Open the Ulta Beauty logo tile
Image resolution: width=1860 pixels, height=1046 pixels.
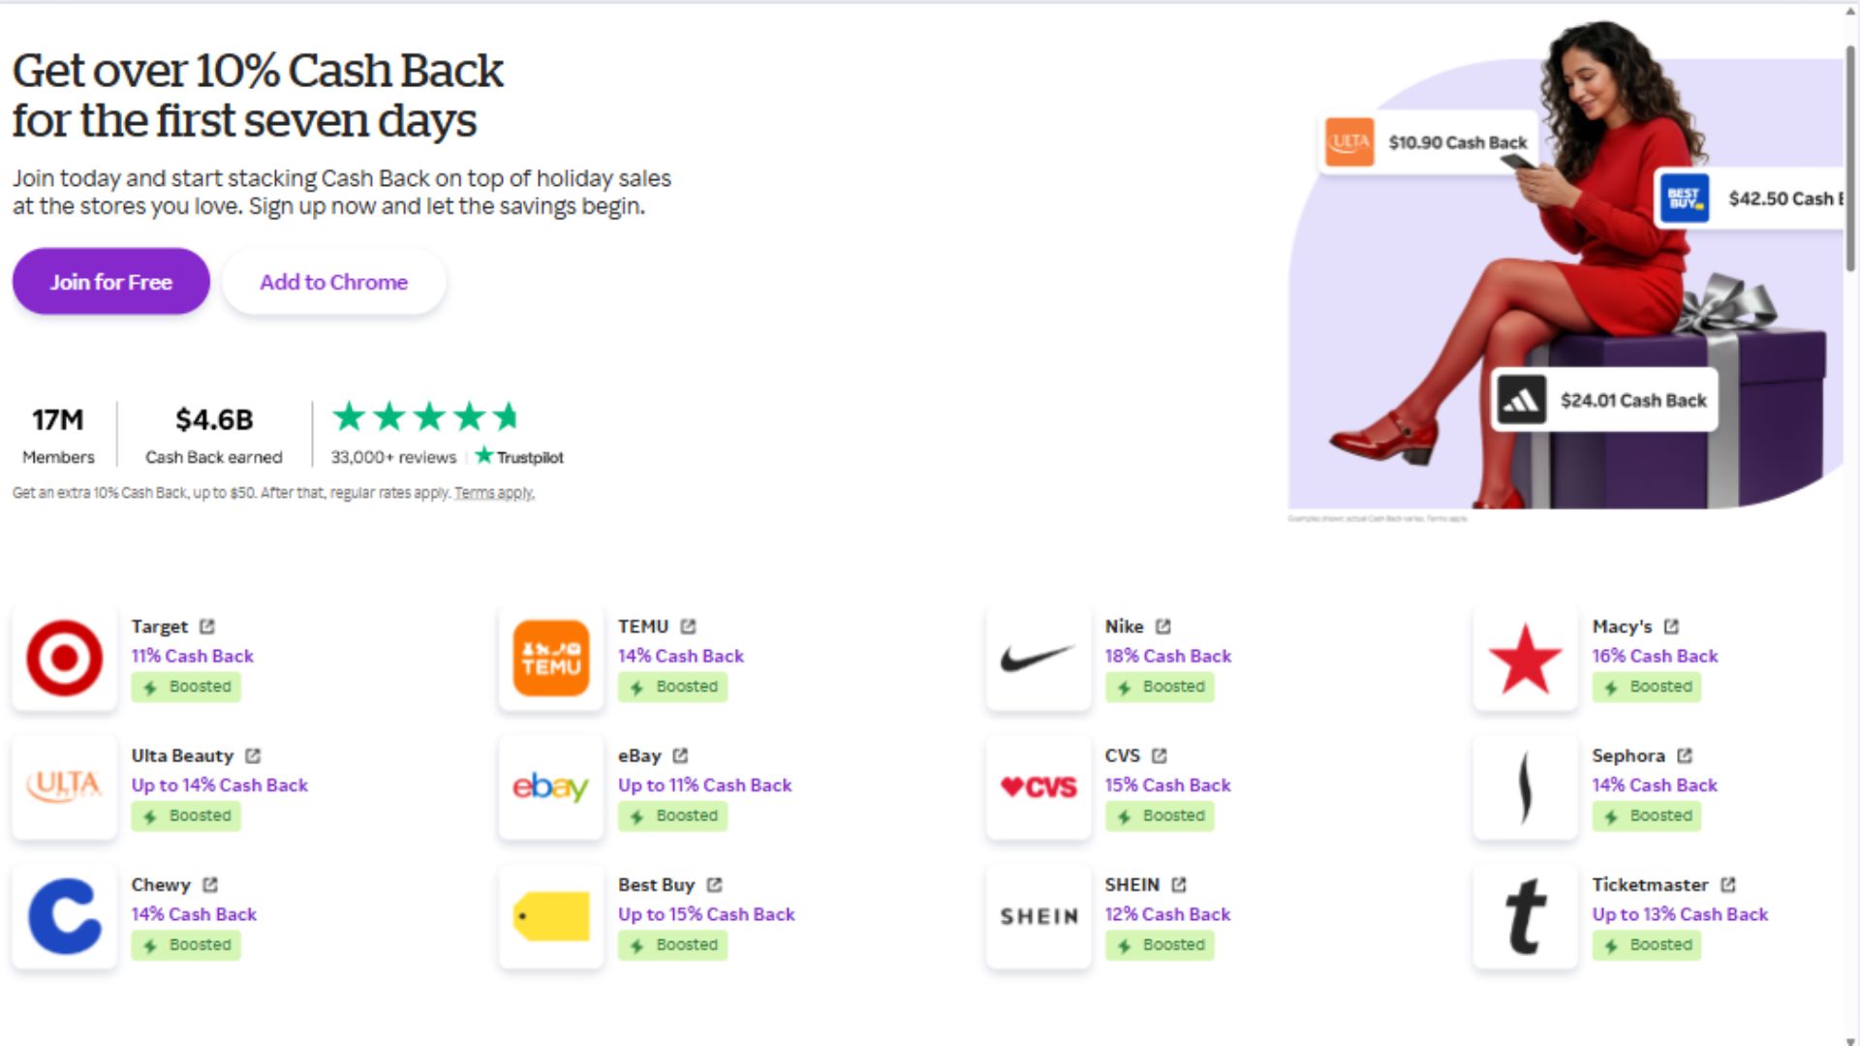(x=65, y=787)
